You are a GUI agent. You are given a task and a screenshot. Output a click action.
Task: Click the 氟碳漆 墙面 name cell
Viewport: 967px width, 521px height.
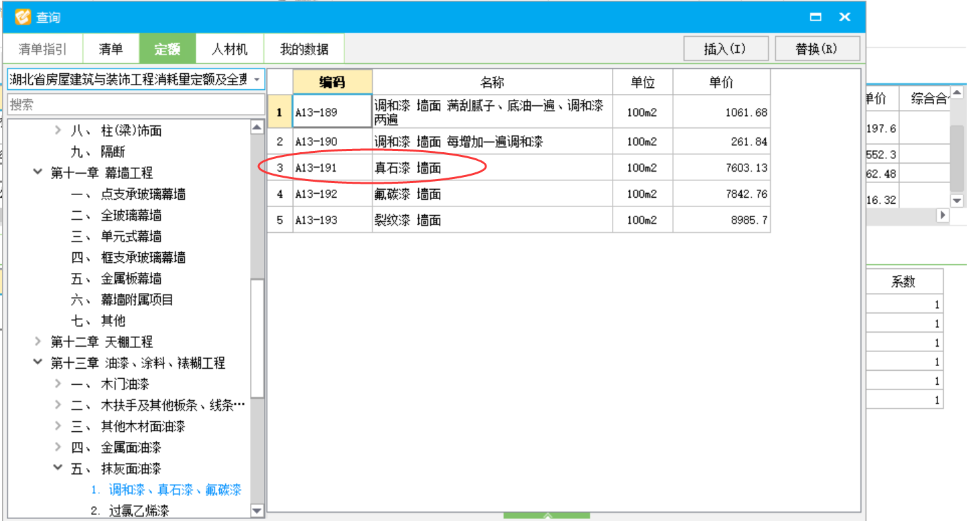click(493, 194)
